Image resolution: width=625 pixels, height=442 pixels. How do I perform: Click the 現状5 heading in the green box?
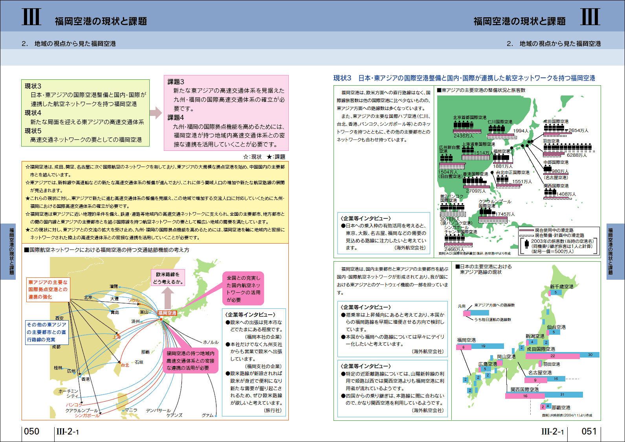click(x=33, y=131)
